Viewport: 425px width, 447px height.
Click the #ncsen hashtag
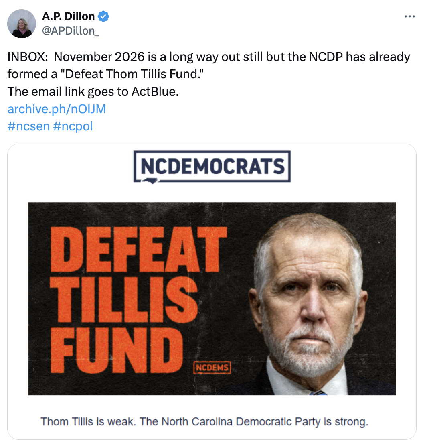pos(29,126)
